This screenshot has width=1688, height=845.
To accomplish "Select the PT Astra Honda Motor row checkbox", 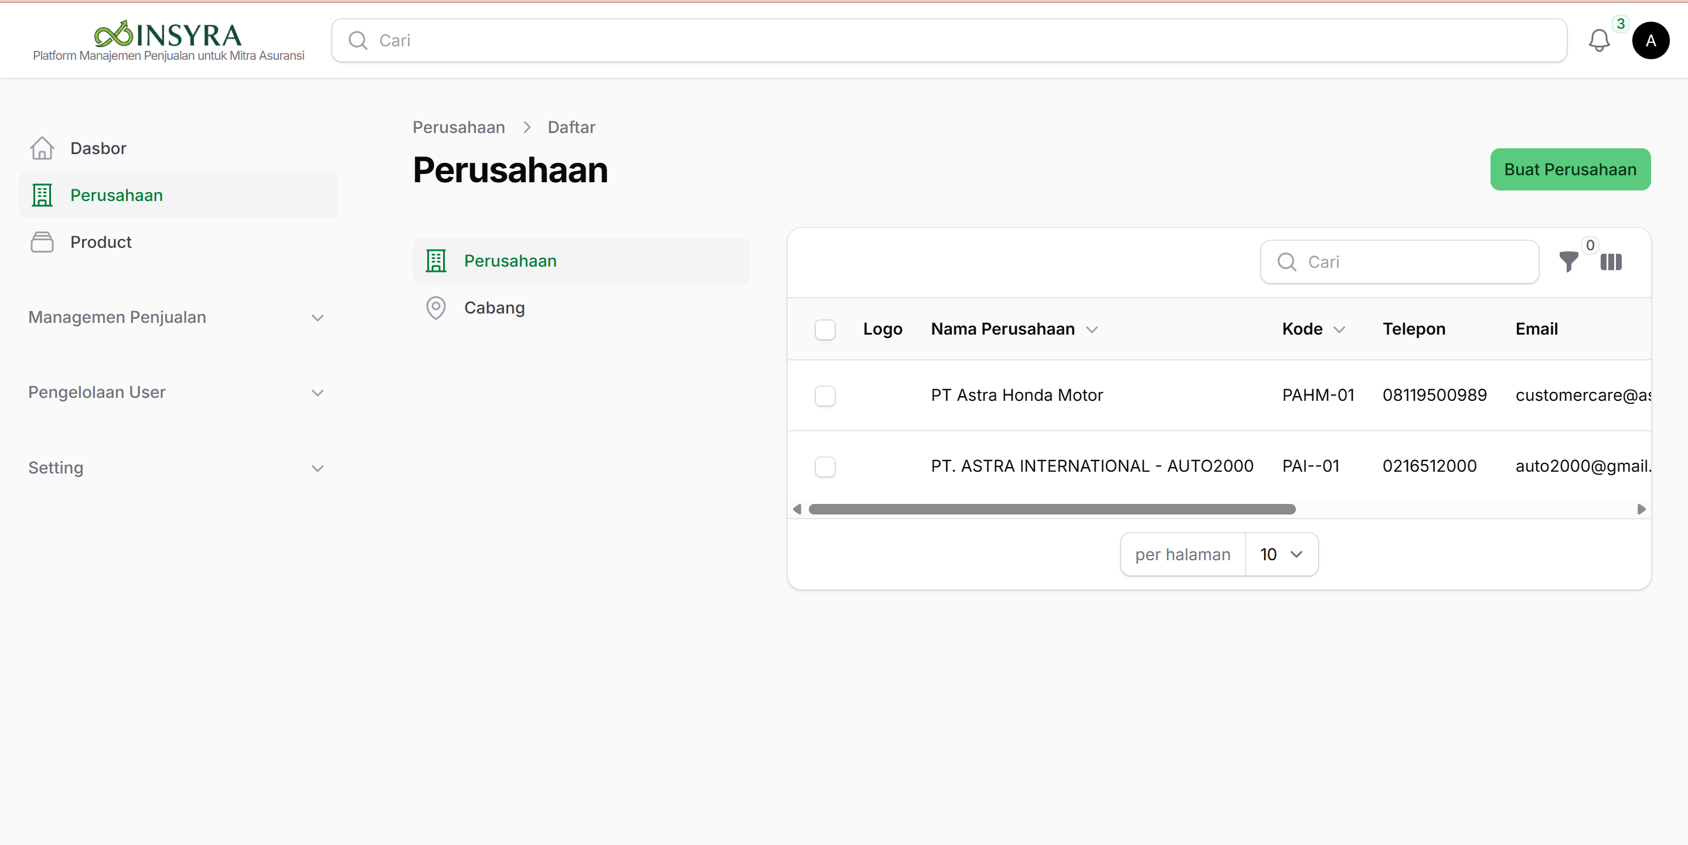I will [824, 396].
